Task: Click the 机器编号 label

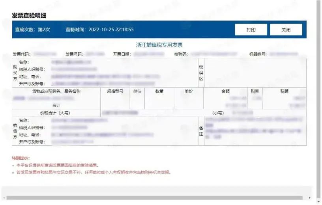Action: pyautogui.click(x=258, y=54)
